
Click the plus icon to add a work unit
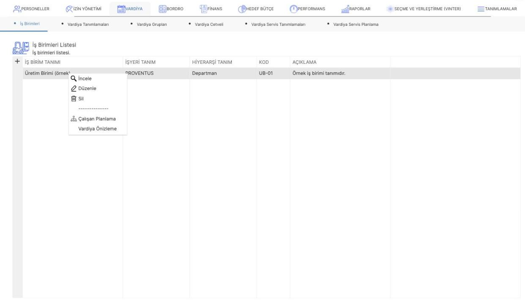pyautogui.click(x=17, y=62)
